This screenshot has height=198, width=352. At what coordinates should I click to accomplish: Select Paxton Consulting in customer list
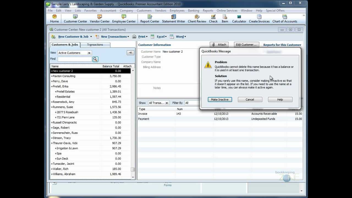[x=90, y=76]
